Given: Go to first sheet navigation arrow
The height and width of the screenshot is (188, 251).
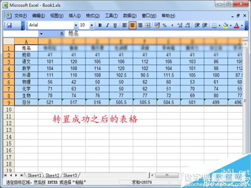Looking at the screenshot, I should (6, 175).
